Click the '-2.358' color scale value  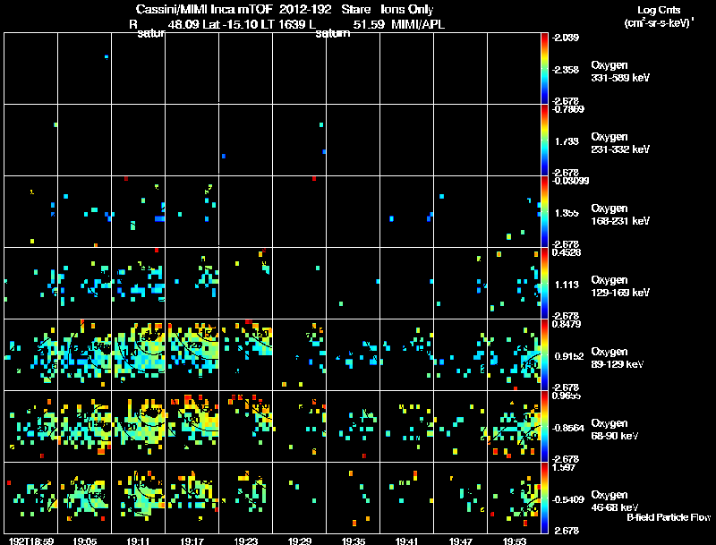566,70
